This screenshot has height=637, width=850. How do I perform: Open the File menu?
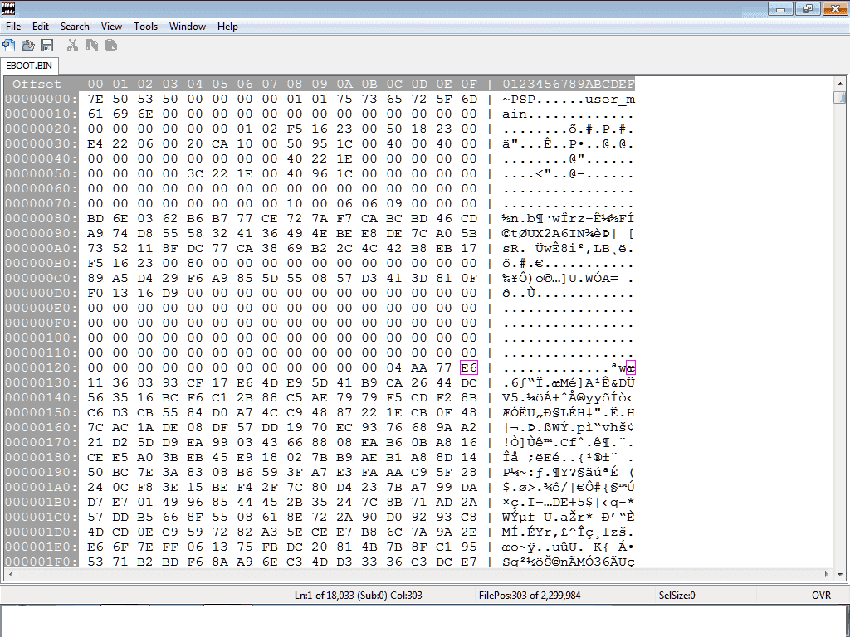(x=13, y=27)
